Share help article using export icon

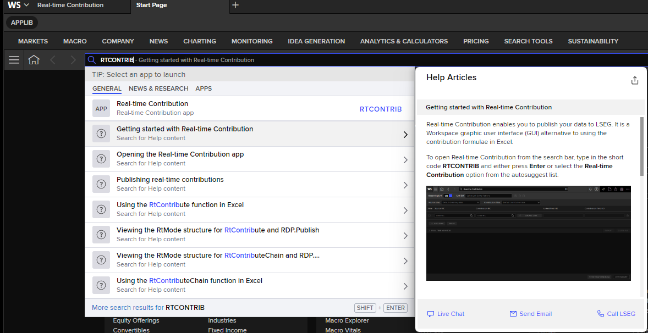coord(635,80)
